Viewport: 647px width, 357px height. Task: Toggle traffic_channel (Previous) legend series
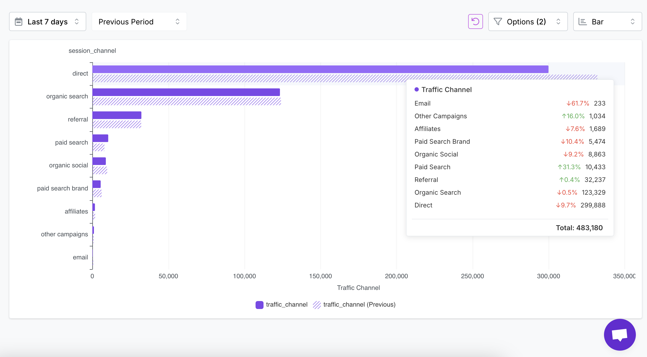tap(359, 304)
